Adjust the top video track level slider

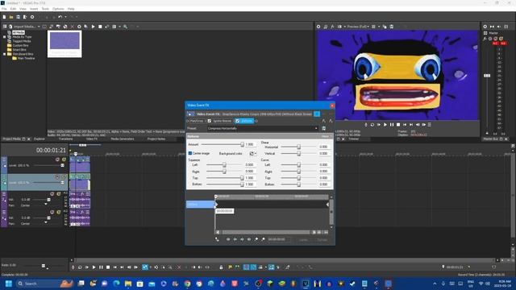(x=62, y=165)
